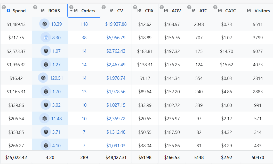Open conversion value $1,978.74 link
The image size is (273, 164).
coord(116,78)
